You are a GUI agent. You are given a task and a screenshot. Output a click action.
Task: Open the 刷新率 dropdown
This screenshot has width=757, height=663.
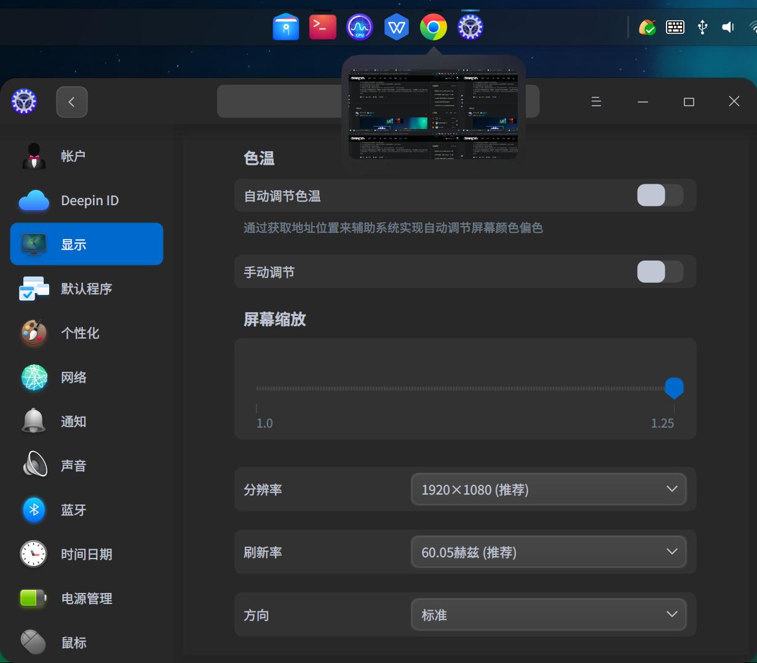(549, 552)
